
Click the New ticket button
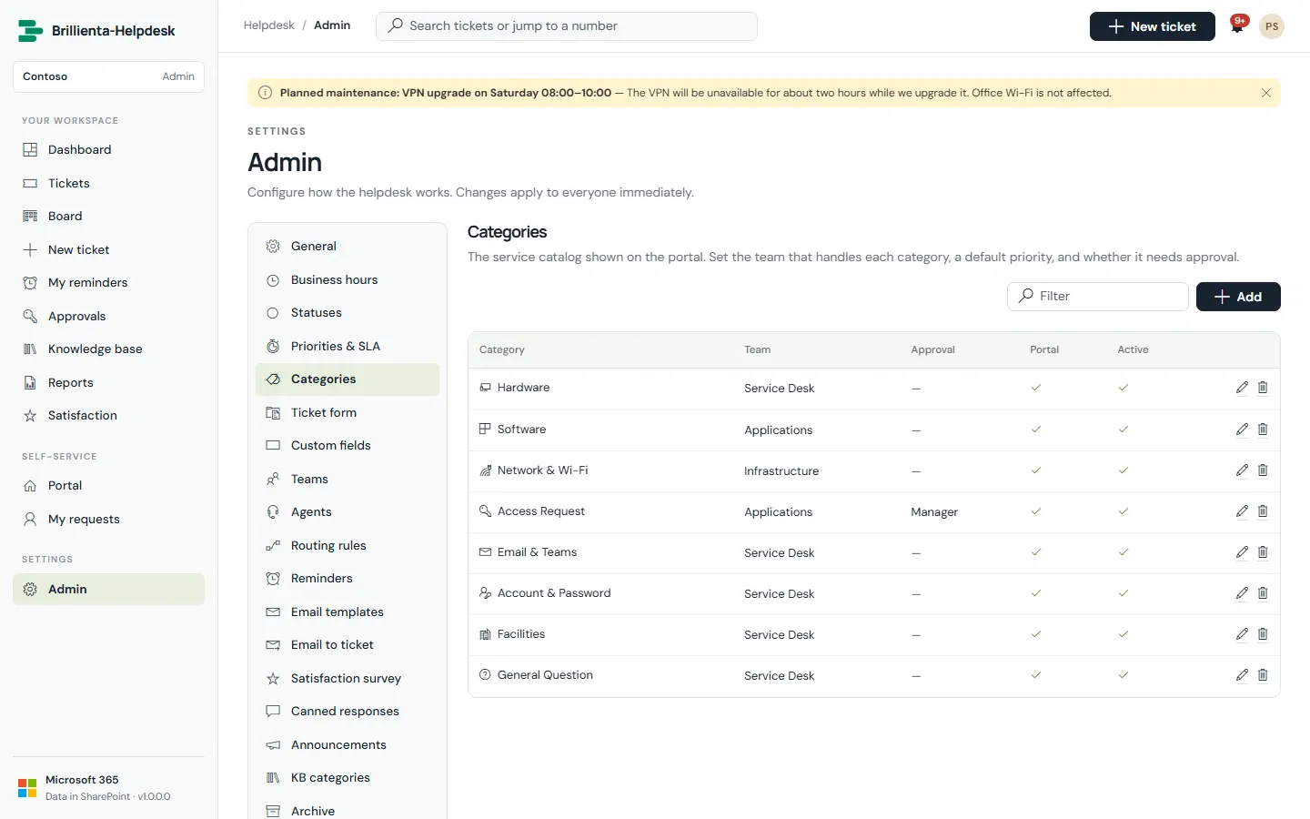[x=1152, y=26]
